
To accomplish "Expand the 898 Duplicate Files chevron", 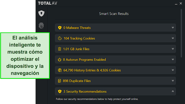I will (173, 81).
